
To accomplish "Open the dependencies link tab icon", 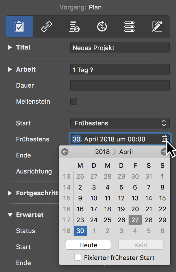I will pos(46,27).
